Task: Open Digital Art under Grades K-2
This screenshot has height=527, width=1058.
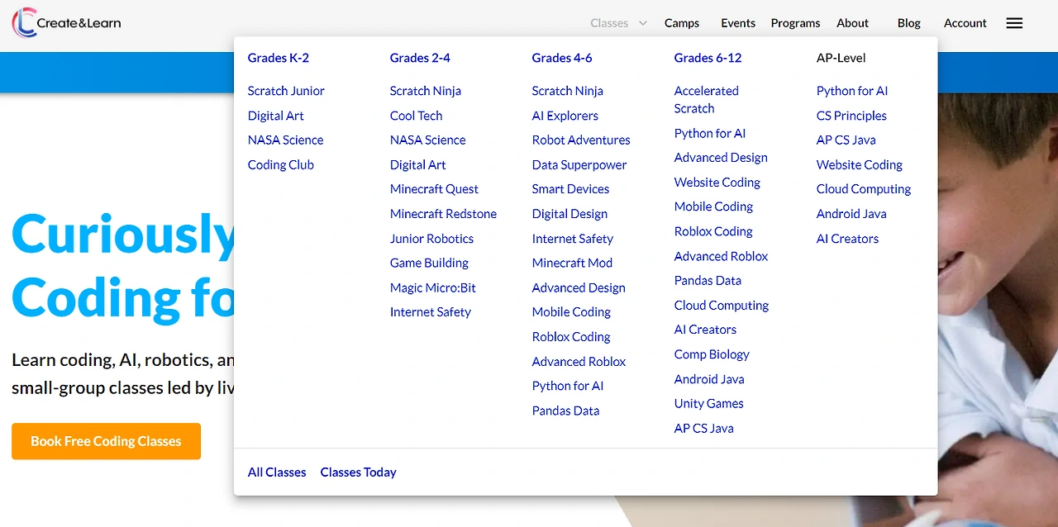Action: click(x=276, y=116)
